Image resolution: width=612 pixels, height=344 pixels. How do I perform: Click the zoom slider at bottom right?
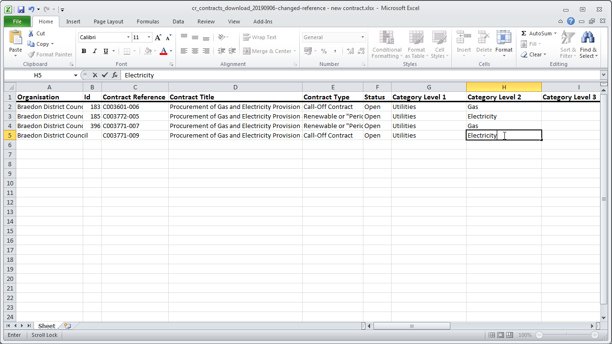tap(567, 335)
